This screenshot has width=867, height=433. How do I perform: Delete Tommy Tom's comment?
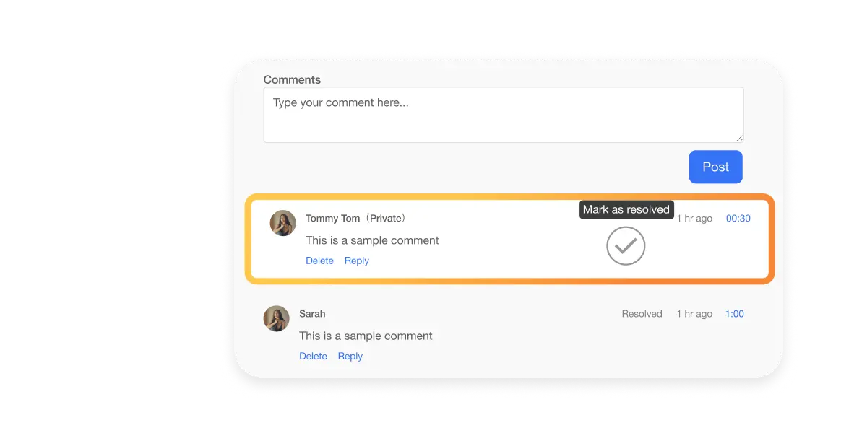(x=319, y=261)
